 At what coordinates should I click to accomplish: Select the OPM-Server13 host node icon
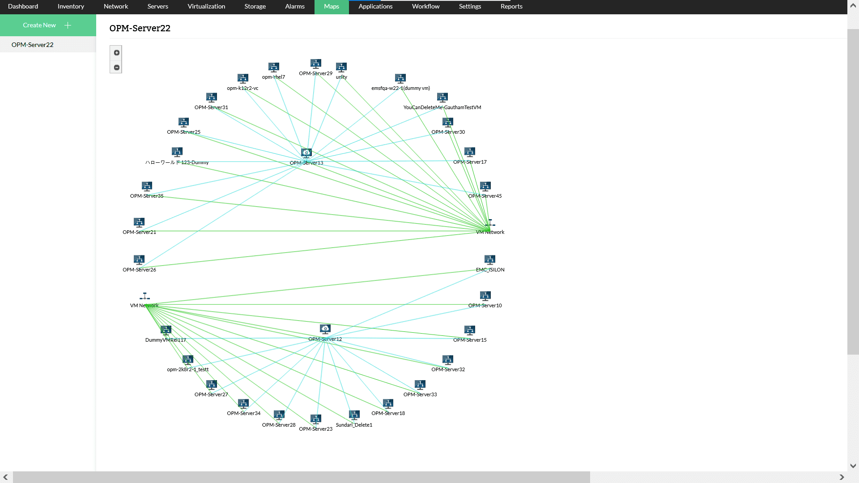click(x=306, y=153)
